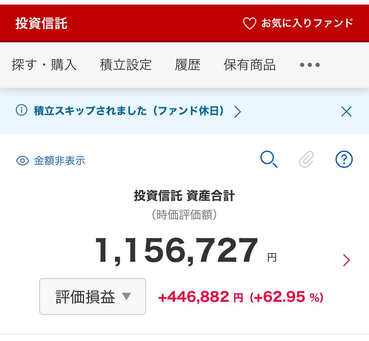Click red chevron beside total assets

346,260
